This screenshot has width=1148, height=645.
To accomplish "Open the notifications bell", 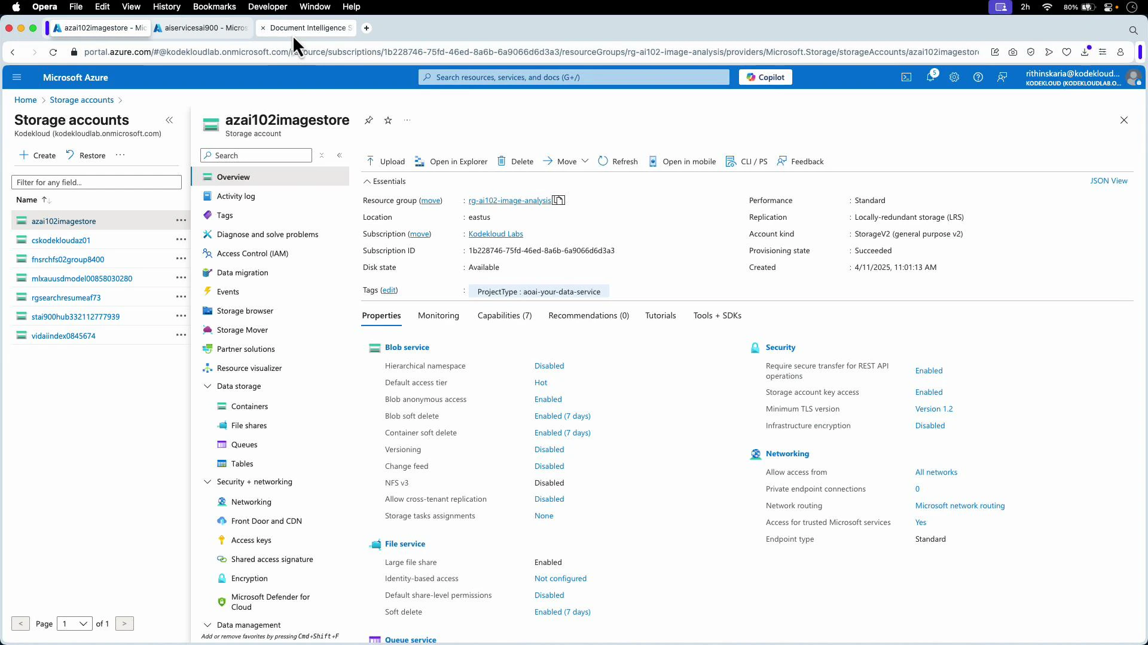I will click(x=930, y=76).
